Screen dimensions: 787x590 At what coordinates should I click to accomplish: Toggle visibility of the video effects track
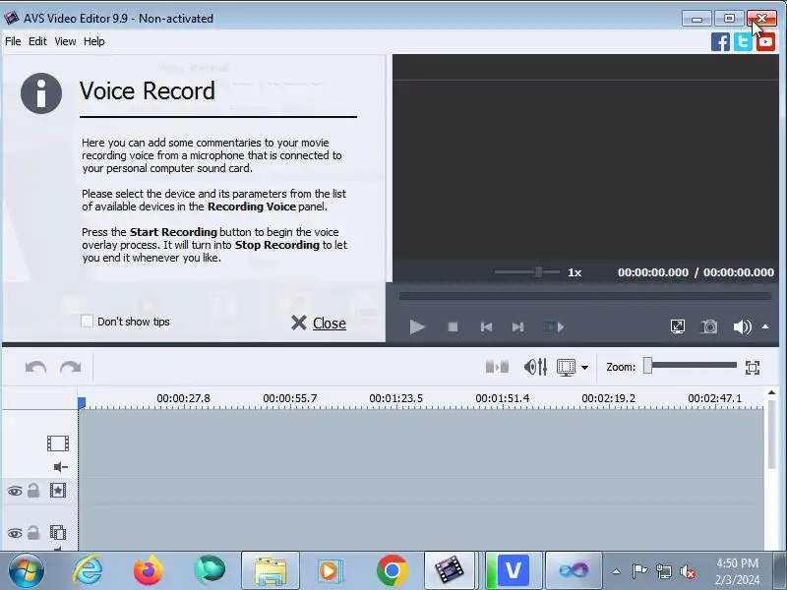click(x=15, y=491)
